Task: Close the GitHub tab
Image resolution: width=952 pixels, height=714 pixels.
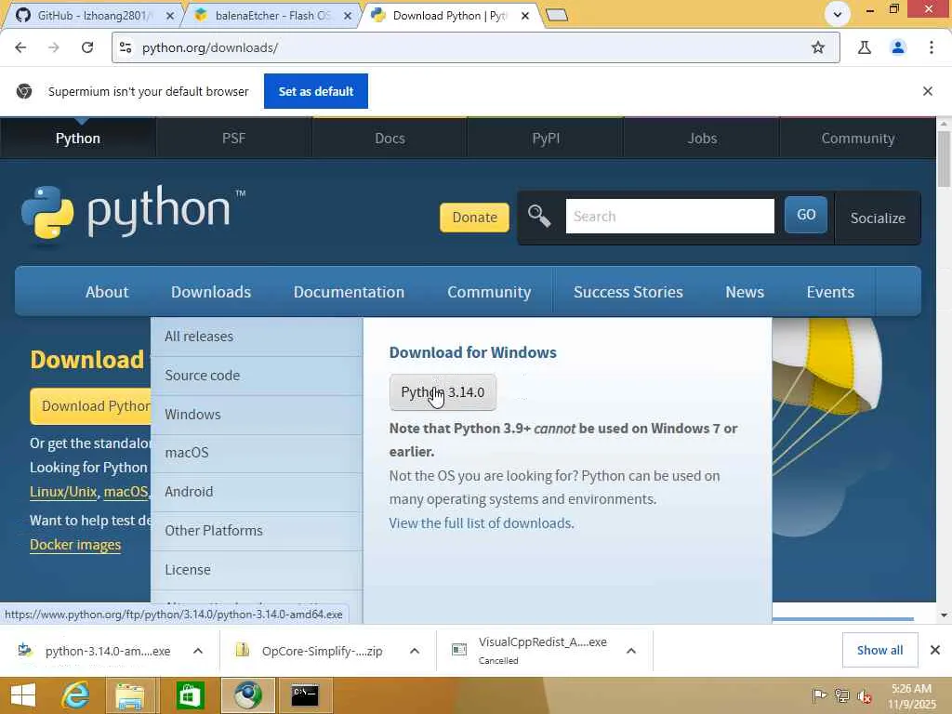Action: coord(170,16)
